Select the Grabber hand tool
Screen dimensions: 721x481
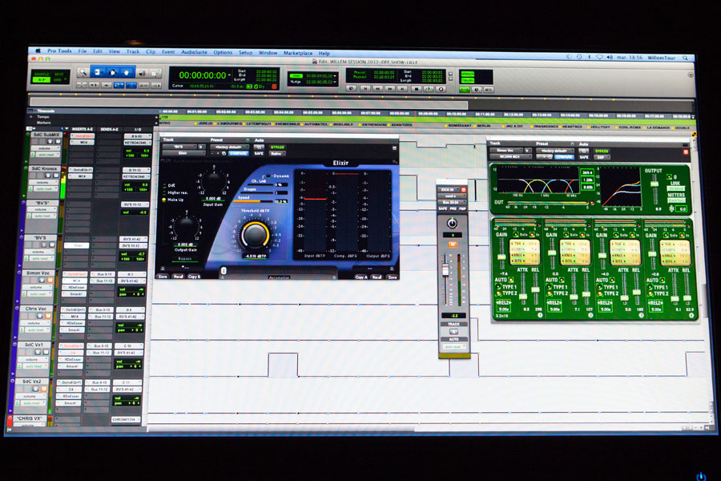pyautogui.click(x=127, y=72)
